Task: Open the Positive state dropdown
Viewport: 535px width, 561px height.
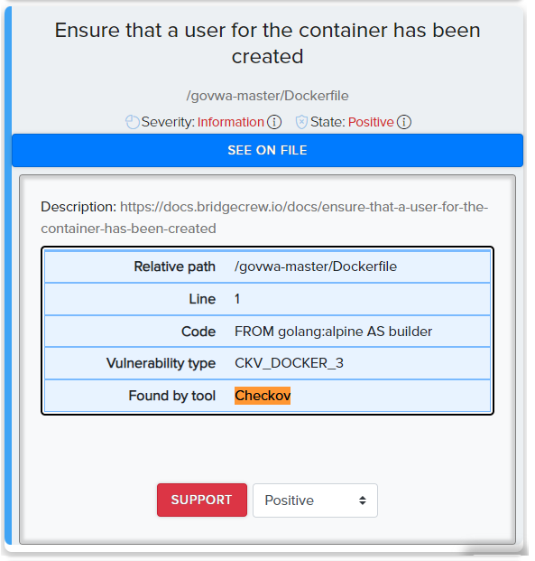Action: point(315,500)
